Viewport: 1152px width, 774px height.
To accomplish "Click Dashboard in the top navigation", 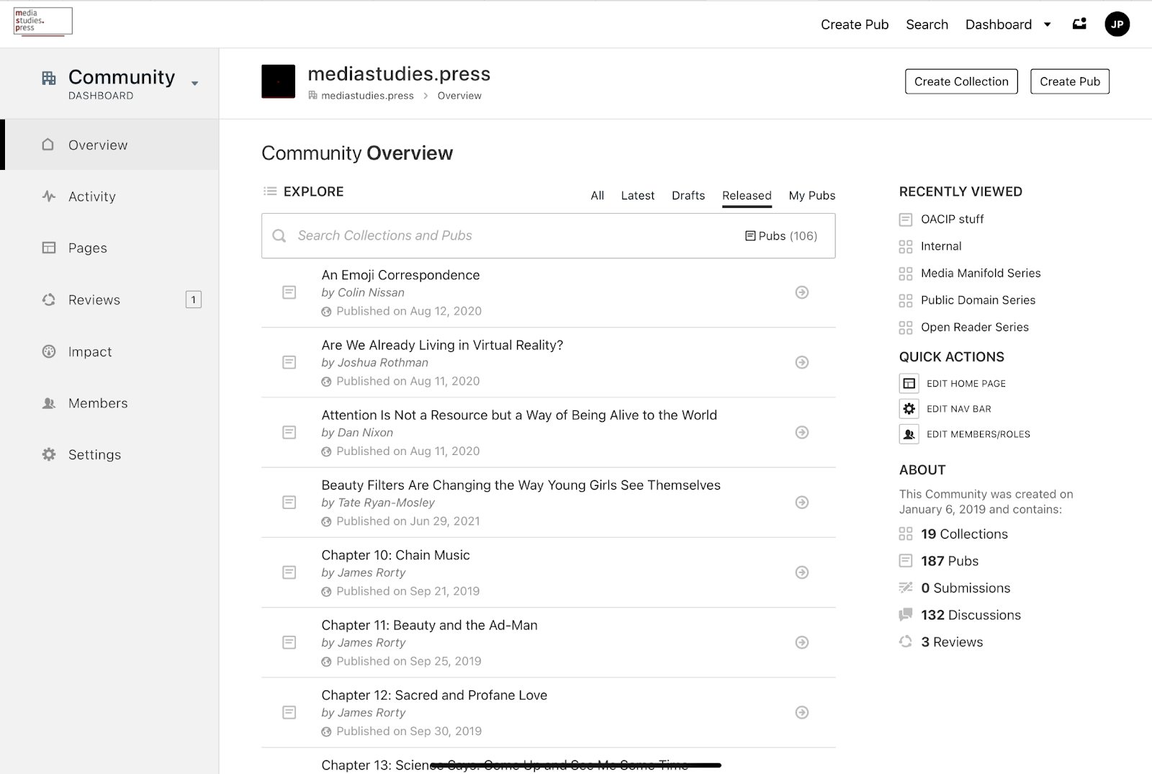I will (x=999, y=24).
